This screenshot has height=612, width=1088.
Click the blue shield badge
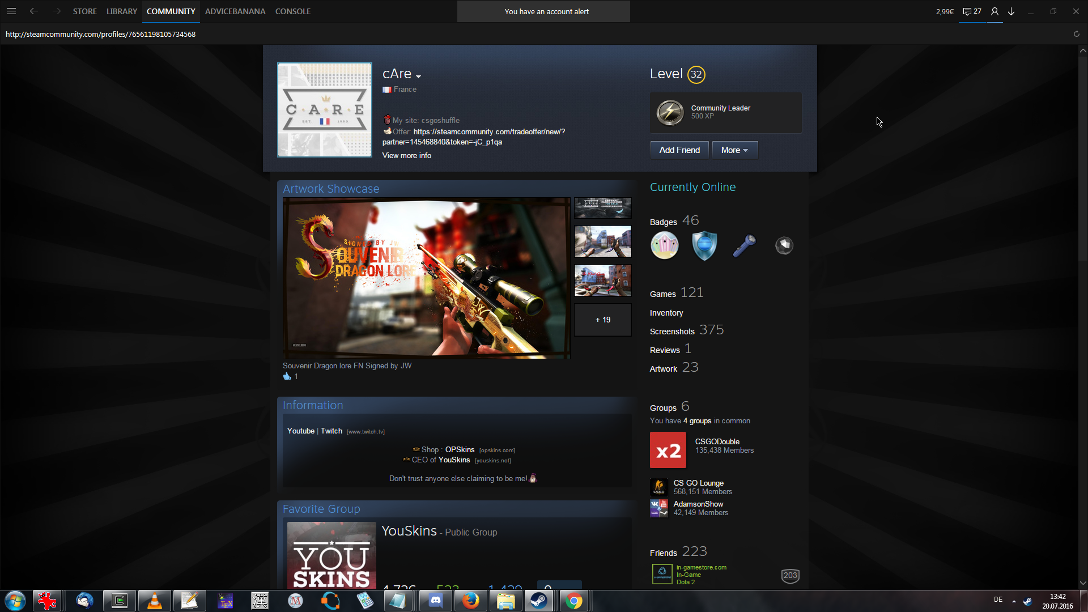(704, 245)
